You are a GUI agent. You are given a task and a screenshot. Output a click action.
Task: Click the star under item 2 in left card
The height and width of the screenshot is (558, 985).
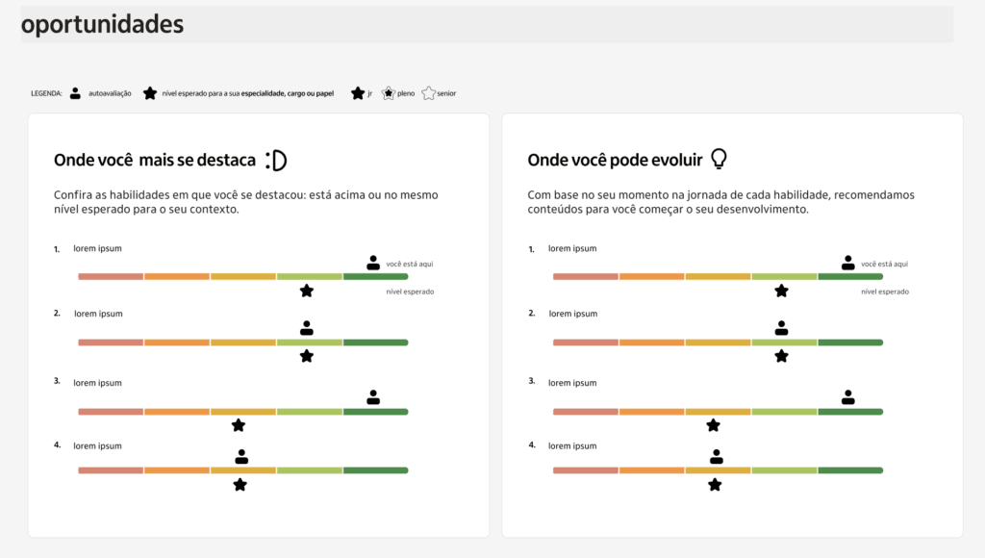307,356
